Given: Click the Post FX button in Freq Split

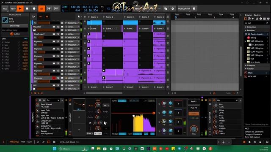Looking at the screenshot, I should (194, 108).
